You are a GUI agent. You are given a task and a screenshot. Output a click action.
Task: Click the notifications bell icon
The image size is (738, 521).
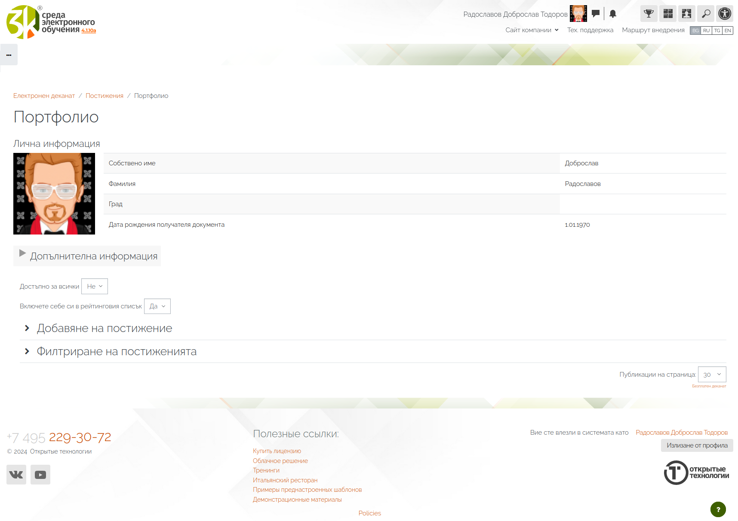(x=613, y=14)
